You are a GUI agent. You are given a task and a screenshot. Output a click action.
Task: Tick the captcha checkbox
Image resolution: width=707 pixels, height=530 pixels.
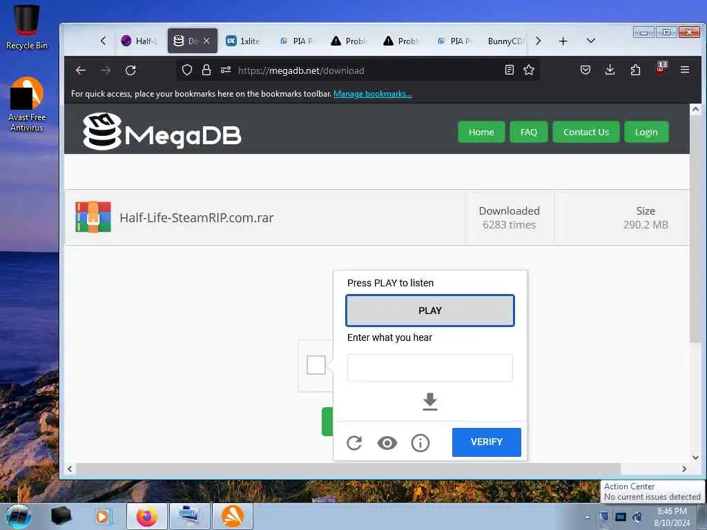316,365
